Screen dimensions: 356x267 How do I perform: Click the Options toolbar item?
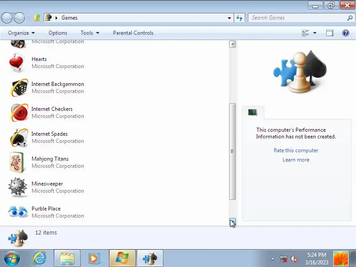pos(58,33)
